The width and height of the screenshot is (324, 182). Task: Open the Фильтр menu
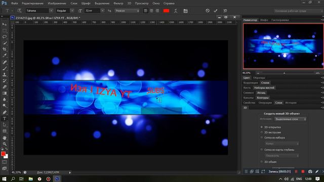click(118, 4)
